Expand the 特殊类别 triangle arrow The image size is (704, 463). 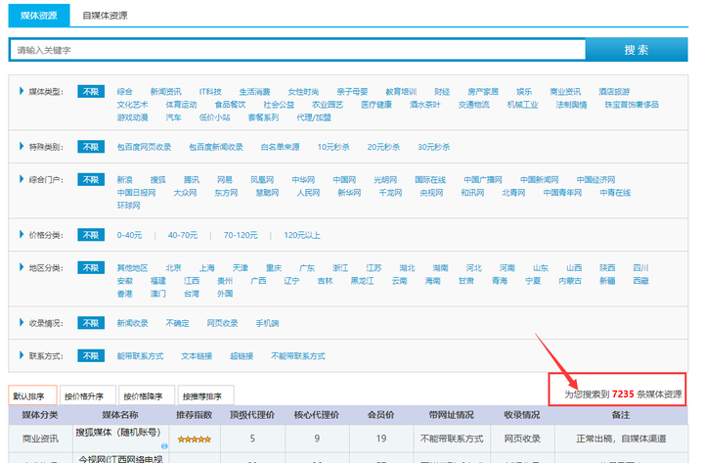[22, 147]
